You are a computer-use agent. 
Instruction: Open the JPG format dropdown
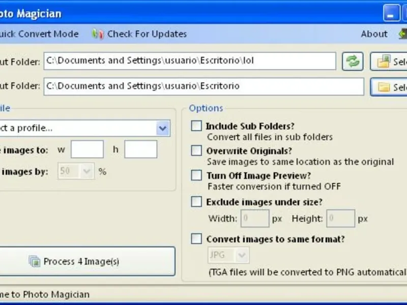click(228, 255)
